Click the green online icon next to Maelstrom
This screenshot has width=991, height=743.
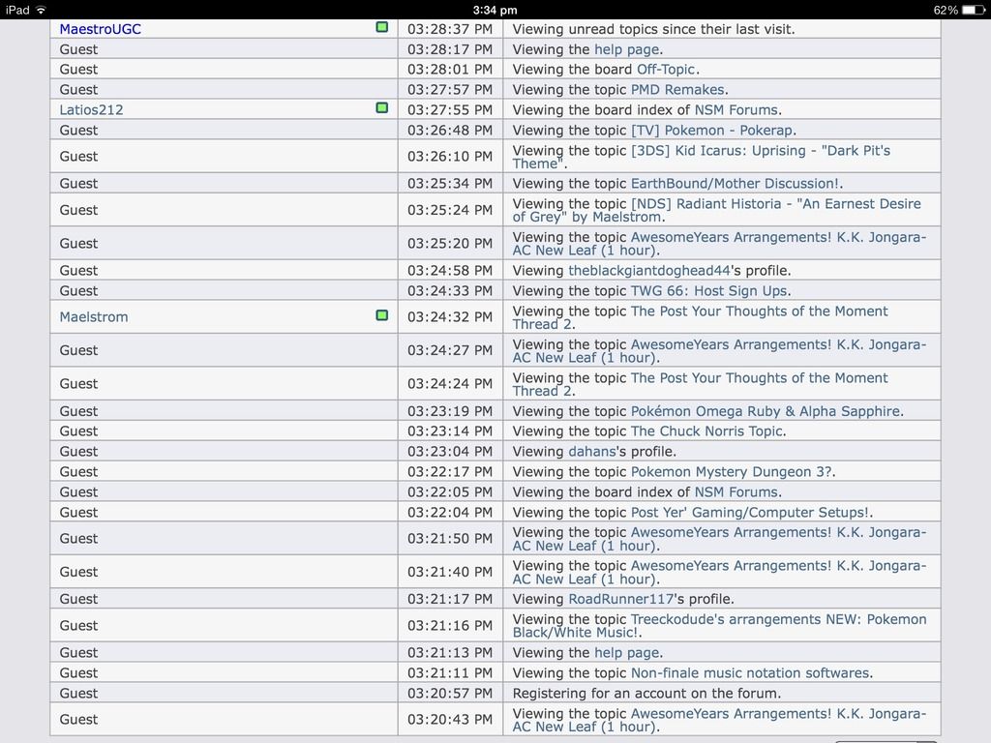point(381,314)
